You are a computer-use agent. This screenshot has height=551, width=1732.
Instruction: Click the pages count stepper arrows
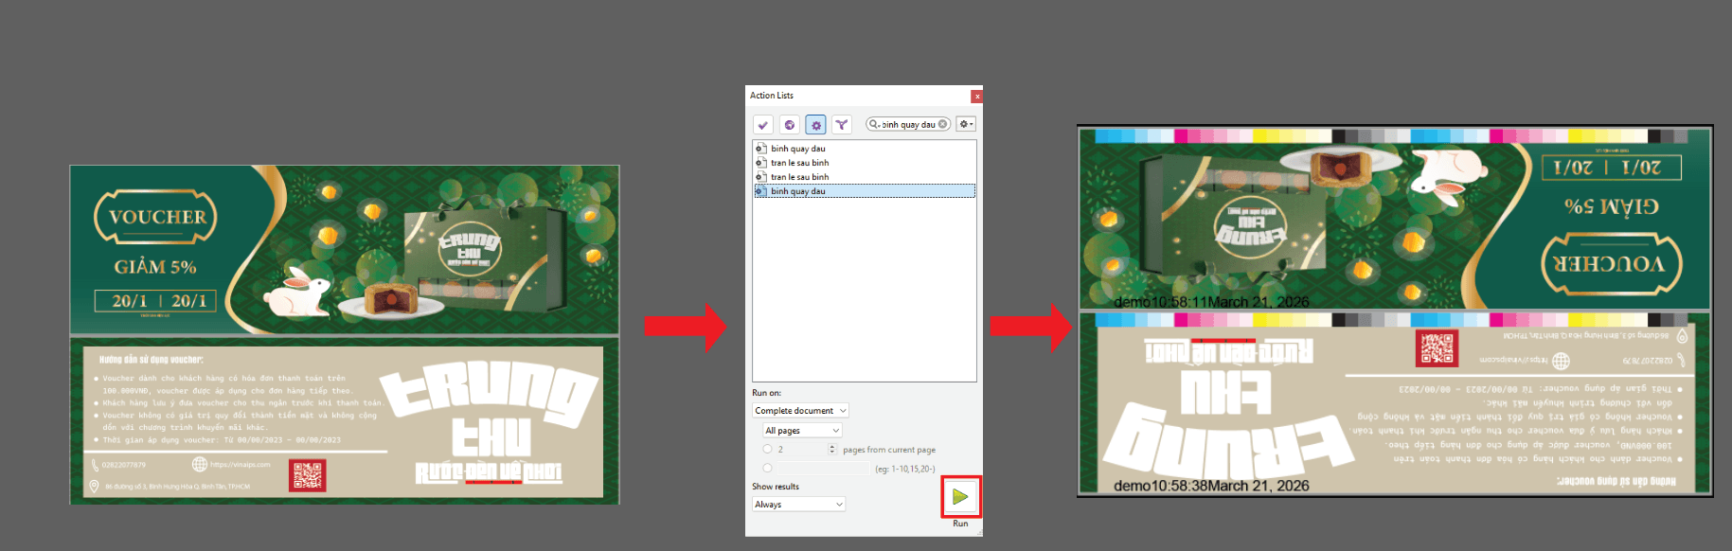point(832,450)
